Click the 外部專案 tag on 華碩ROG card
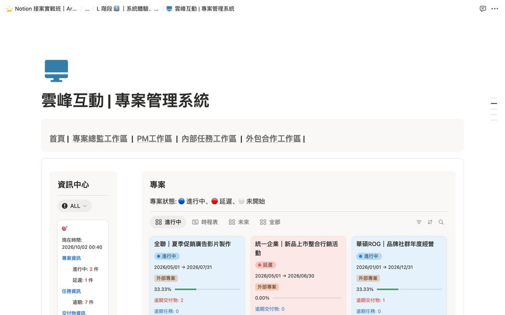 pyautogui.click(x=368, y=278)
